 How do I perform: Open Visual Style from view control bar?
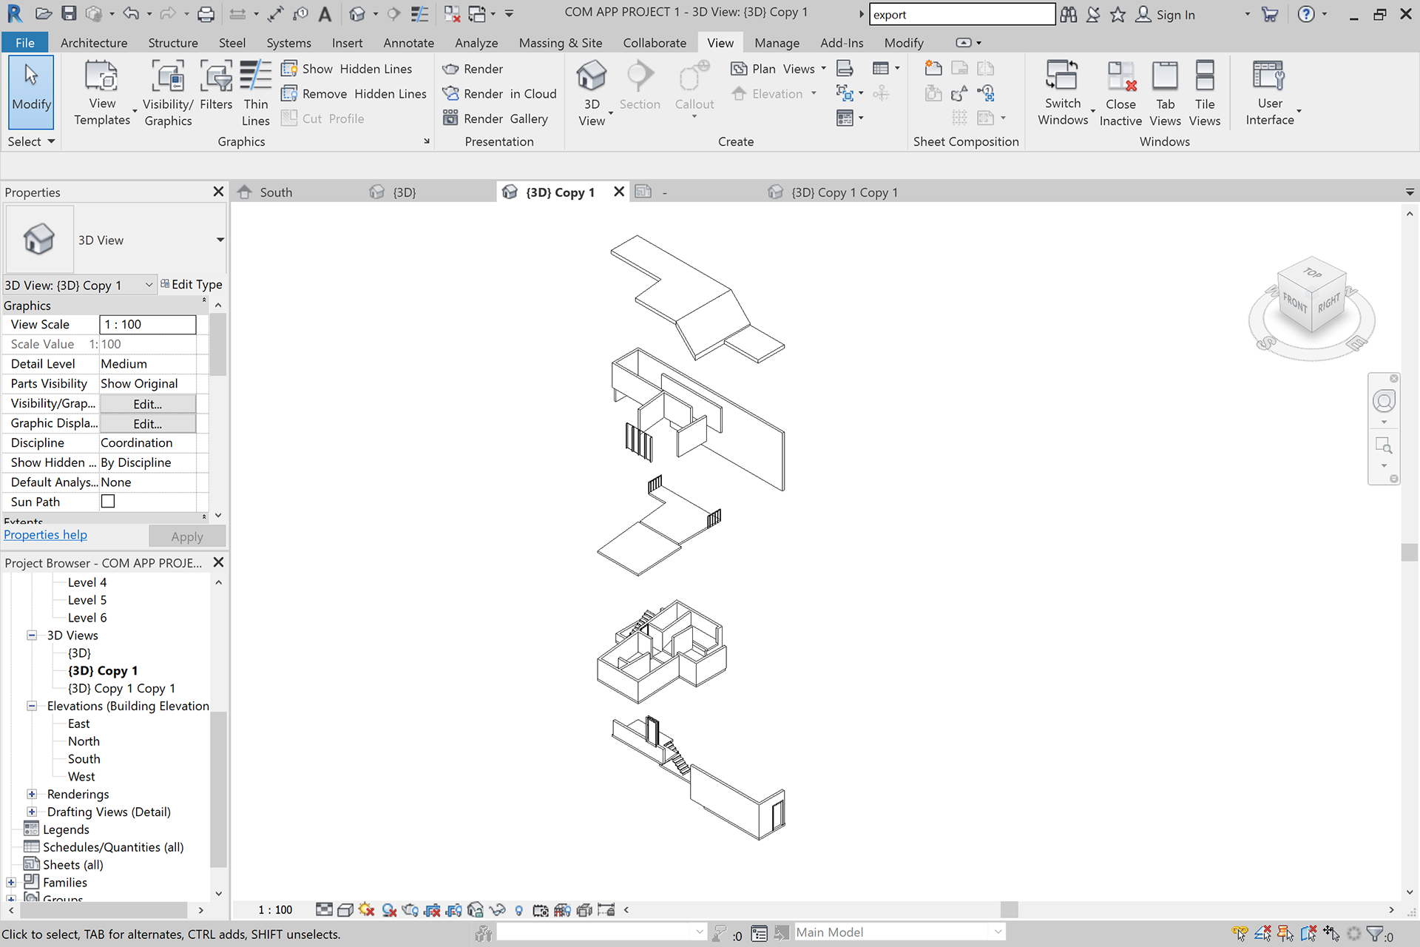(x=345, y=910)
